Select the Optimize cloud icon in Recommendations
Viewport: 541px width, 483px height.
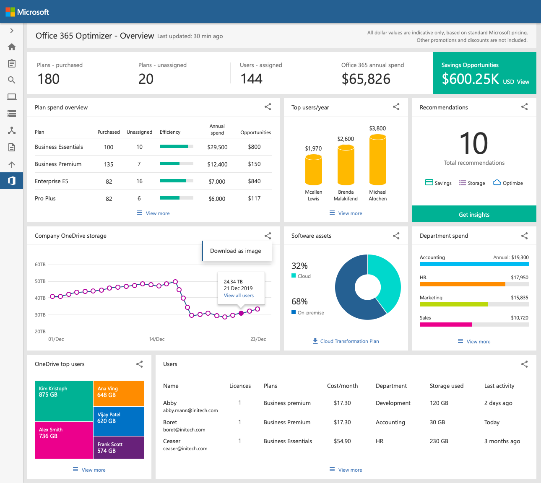(x=497, y=182)
